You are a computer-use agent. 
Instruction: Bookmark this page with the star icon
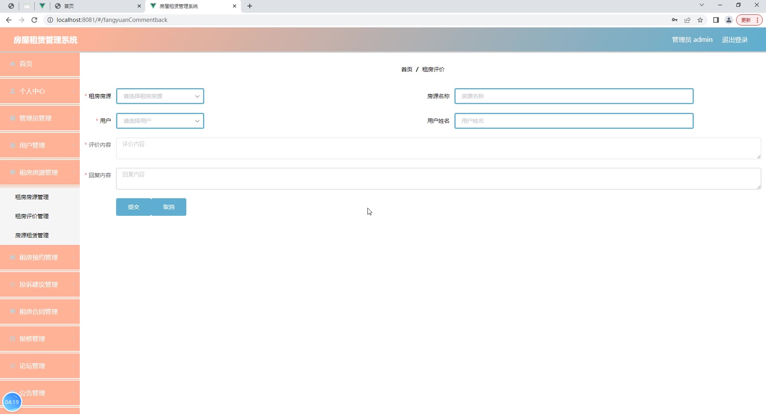700,20
